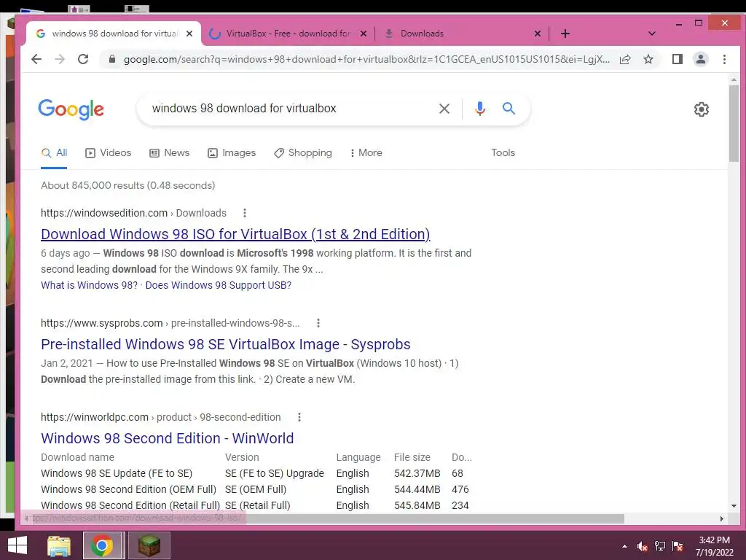
Task: Reload the current page
Action: pos(83,59)
